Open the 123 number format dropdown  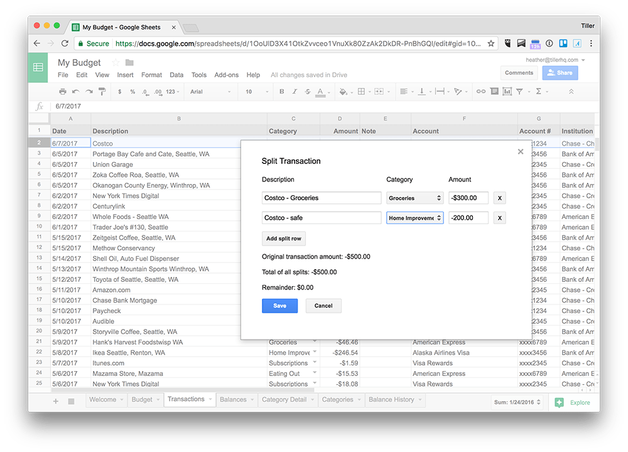tap(173, 92)
